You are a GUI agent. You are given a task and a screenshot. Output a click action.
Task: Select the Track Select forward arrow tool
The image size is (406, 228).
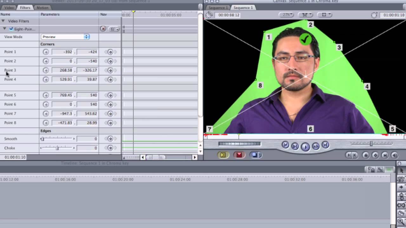tap(401, 188)
